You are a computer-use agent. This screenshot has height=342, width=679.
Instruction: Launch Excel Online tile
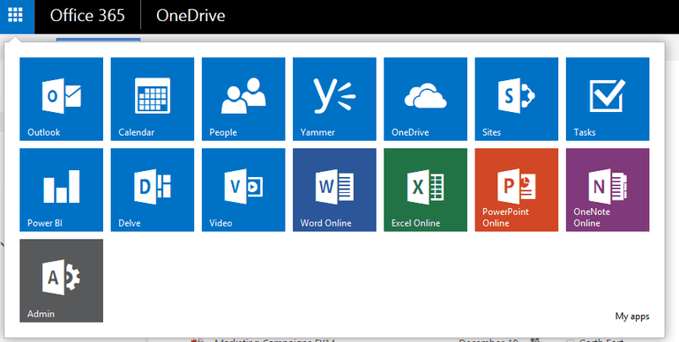(x=425, y=190)
